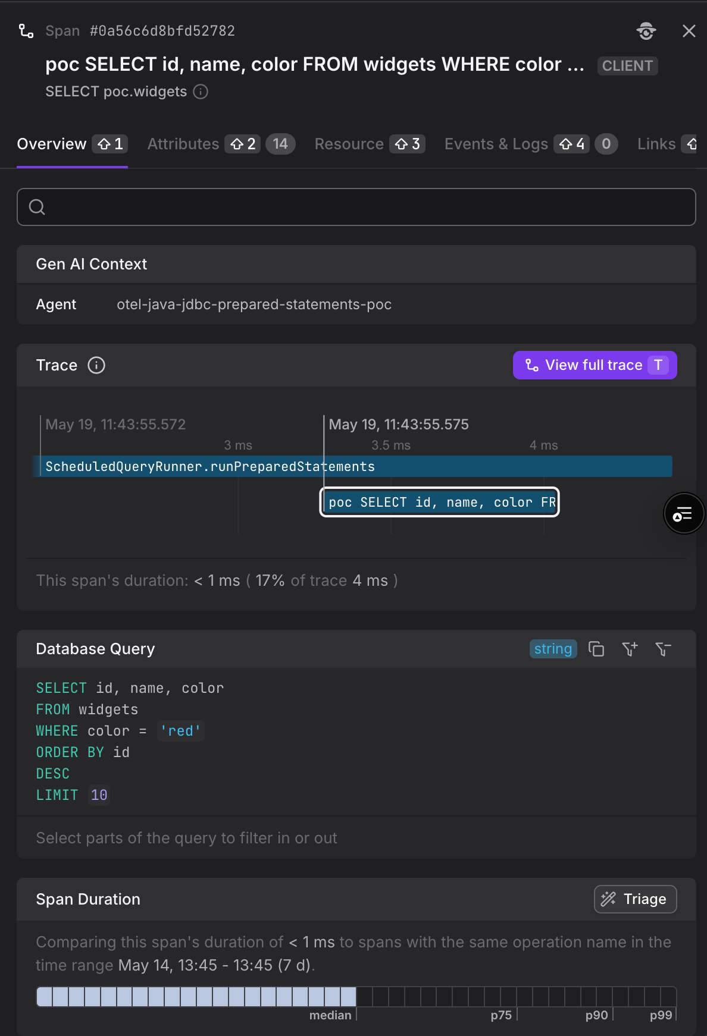
Task: Click the string type badge in Database Query
Action: coord(553,649)
